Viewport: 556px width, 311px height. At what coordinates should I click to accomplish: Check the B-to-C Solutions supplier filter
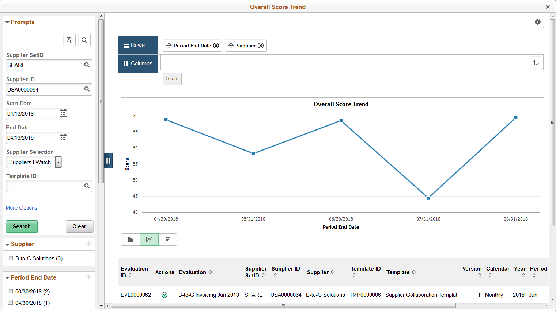10,258
